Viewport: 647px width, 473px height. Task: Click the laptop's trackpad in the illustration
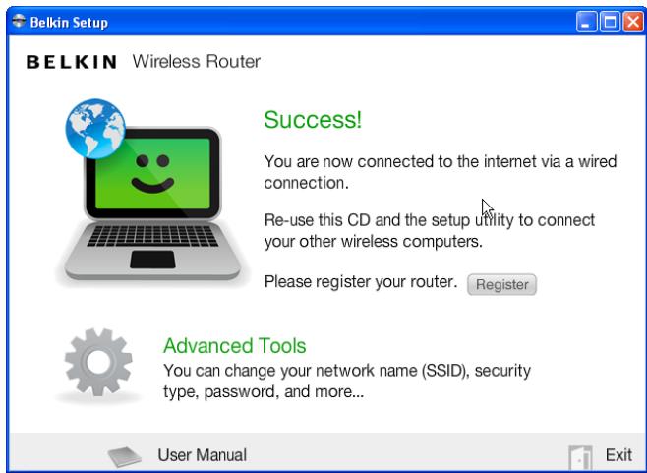152,260
